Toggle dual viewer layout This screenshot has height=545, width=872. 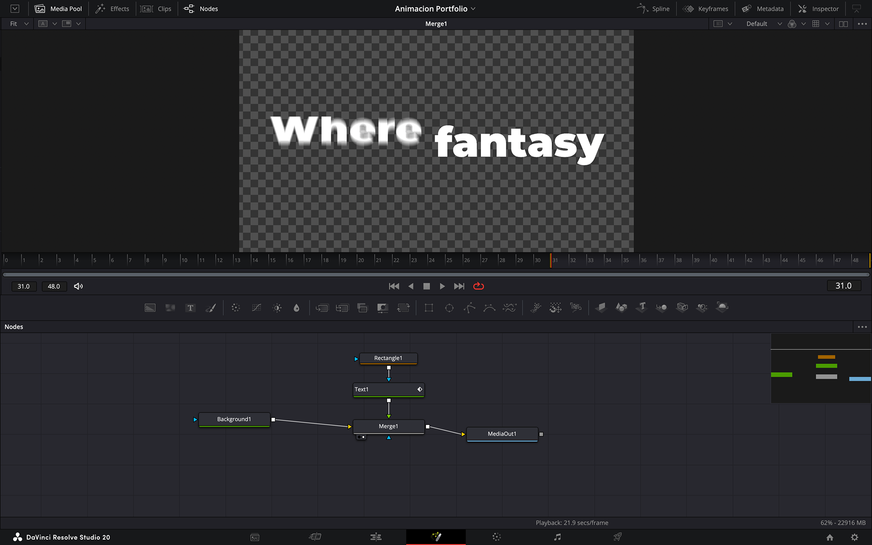click(x=843, y=24)
